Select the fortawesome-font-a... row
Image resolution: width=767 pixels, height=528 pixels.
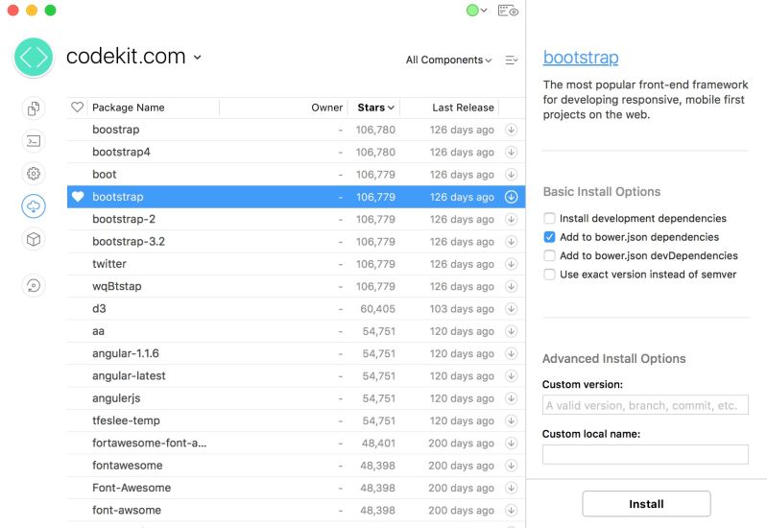tap(296, 443)
